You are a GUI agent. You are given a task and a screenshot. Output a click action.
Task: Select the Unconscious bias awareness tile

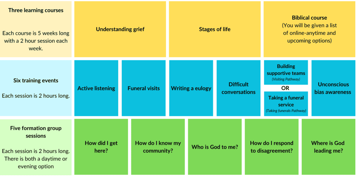click(x=333, y=88)
